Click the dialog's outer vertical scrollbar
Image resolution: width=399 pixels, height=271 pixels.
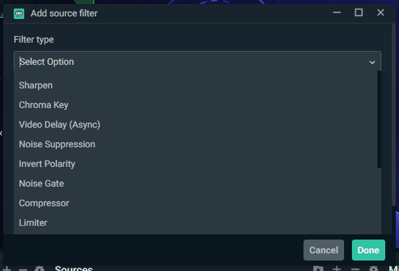coord(394,115)
